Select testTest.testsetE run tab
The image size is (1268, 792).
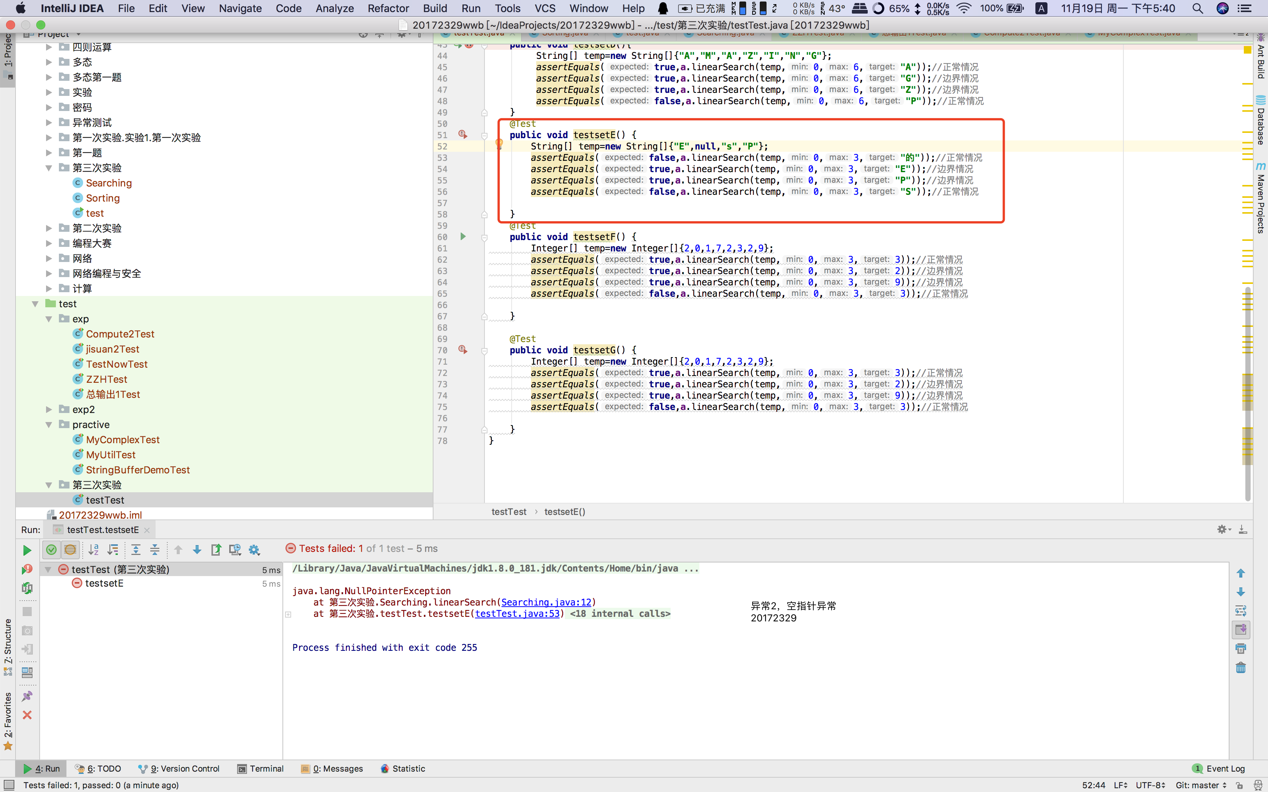click(102, 530)
